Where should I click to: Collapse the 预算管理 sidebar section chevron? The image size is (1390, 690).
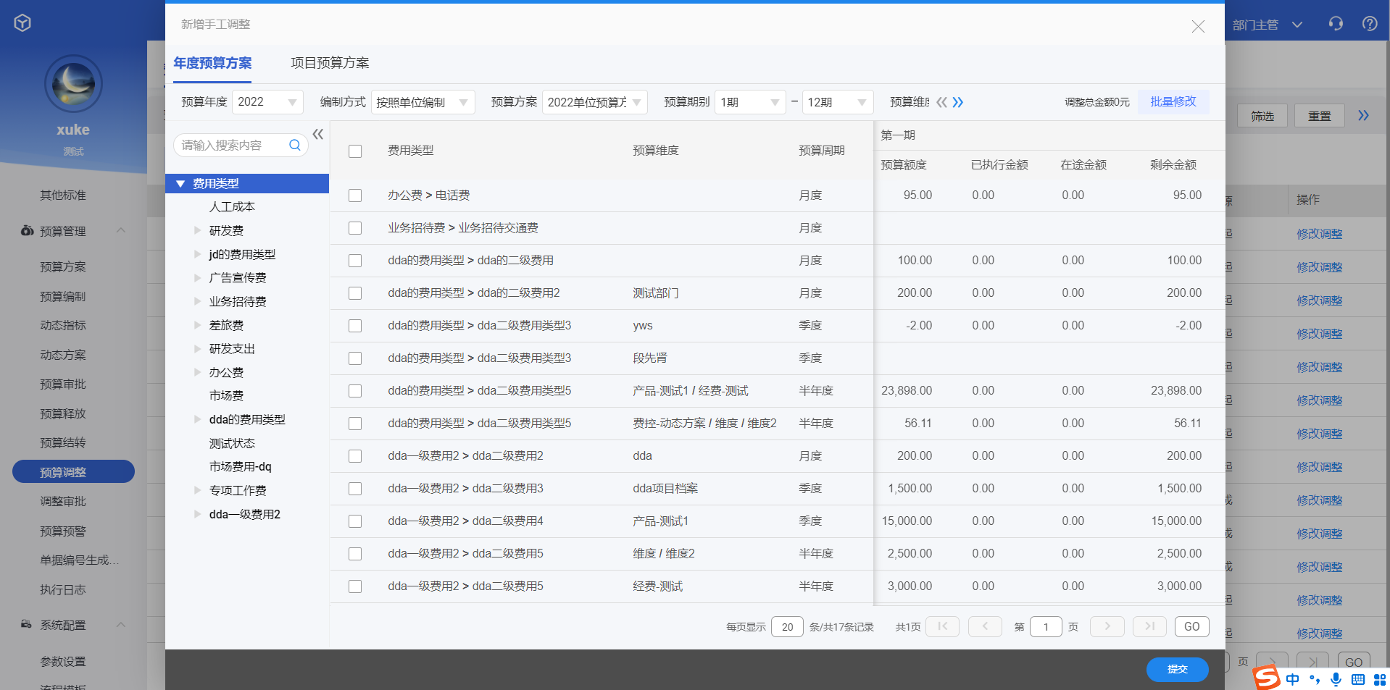point(121,230)
